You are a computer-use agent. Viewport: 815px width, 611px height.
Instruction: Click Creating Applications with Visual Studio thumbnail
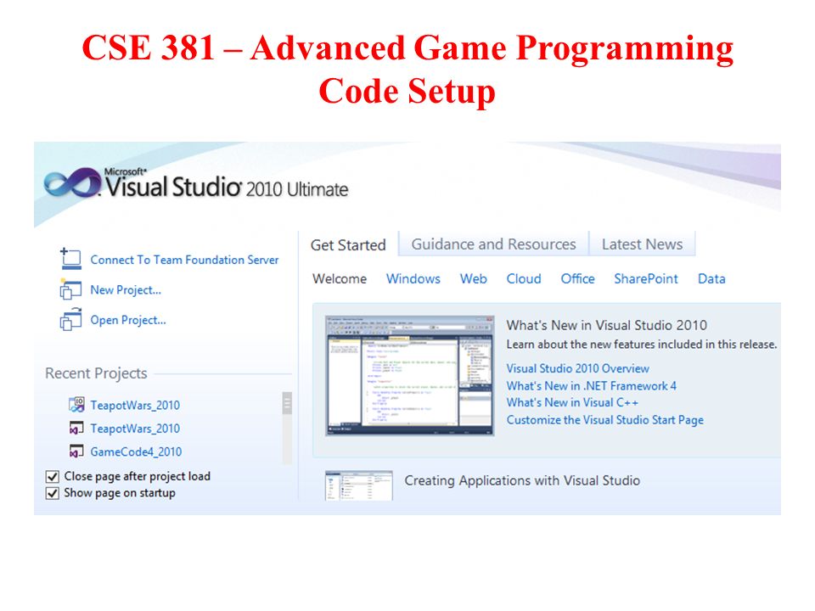click(359, 485)
